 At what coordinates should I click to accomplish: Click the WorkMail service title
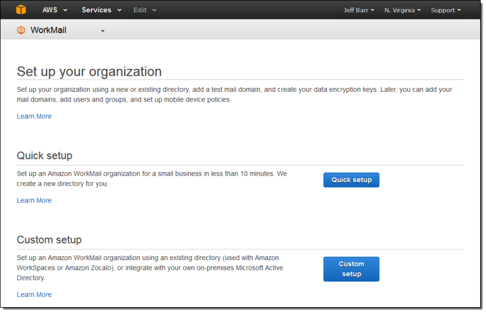[x=49, y=30]
